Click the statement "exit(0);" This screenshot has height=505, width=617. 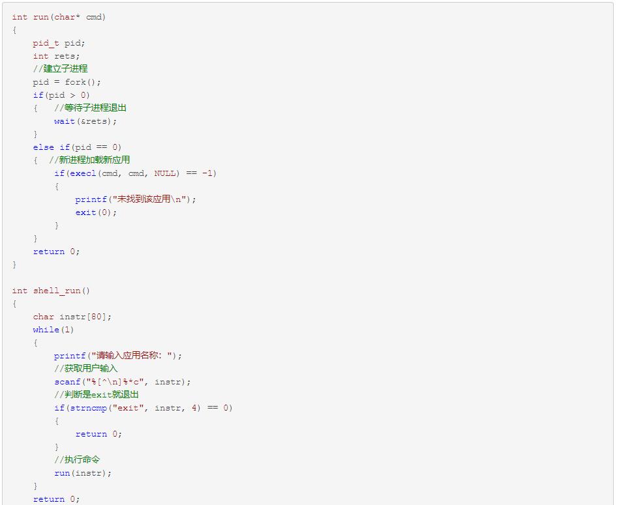[x=96, y=212]
